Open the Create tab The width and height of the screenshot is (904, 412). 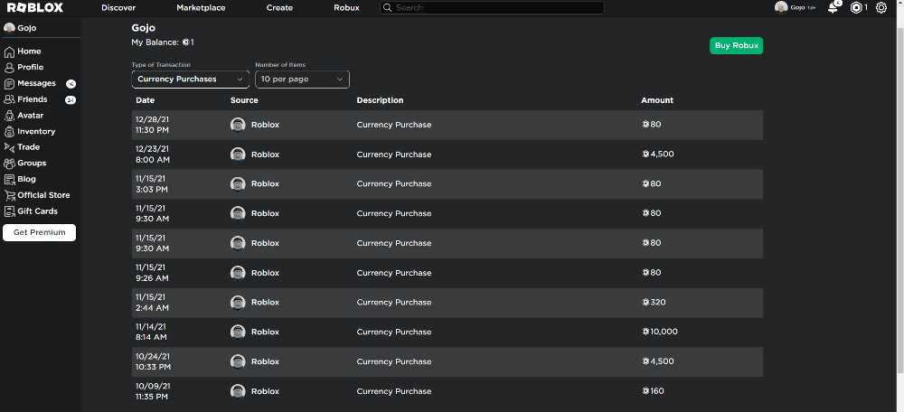point(279,8)
